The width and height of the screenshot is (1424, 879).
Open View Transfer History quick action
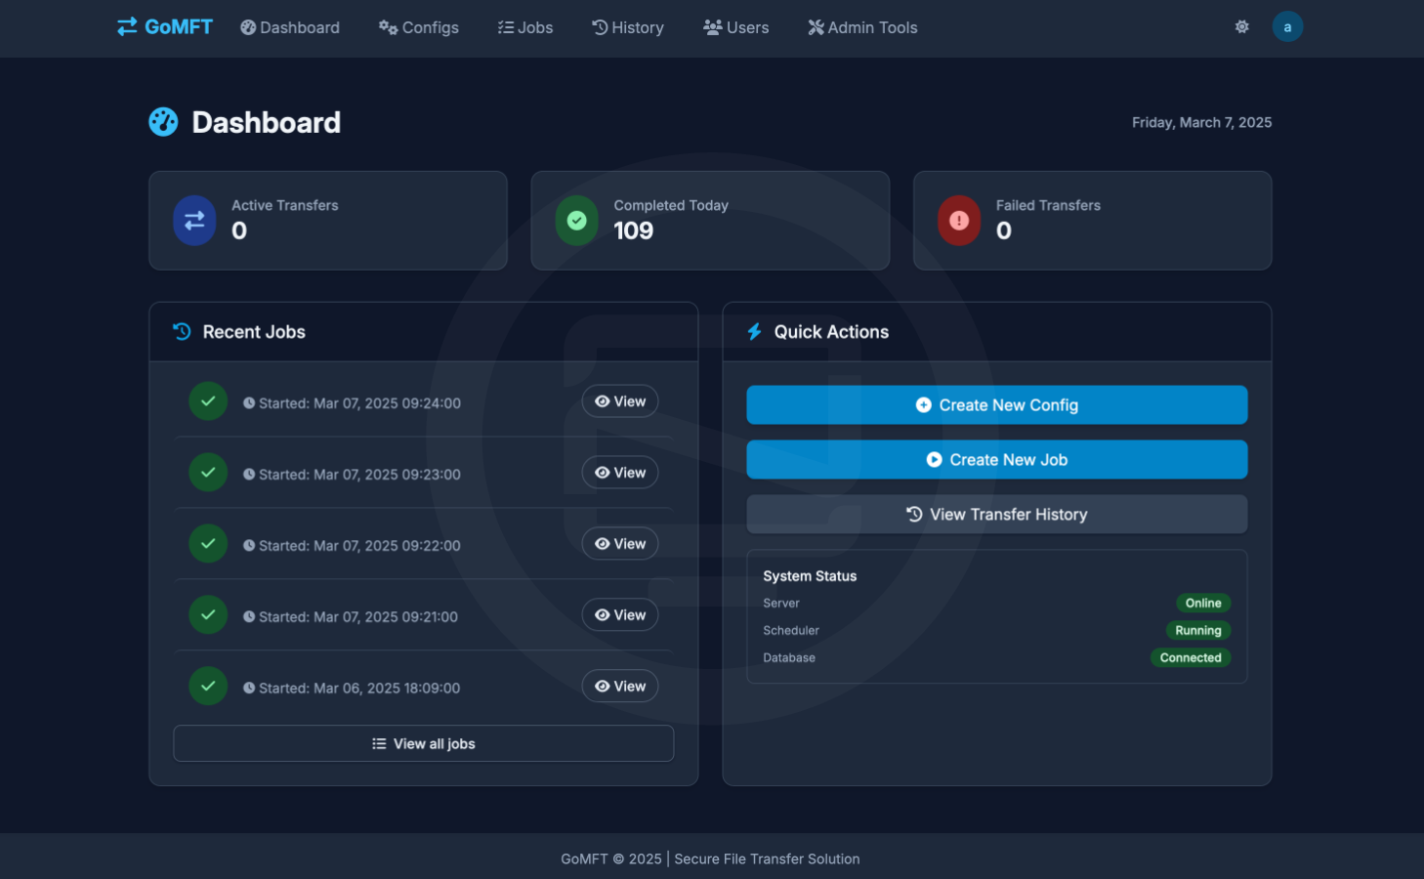(996, 515)
